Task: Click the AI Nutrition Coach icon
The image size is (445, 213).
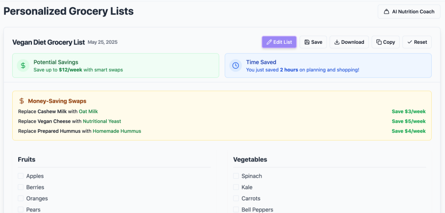Action: pyautogui.click(x=386, y=12)
